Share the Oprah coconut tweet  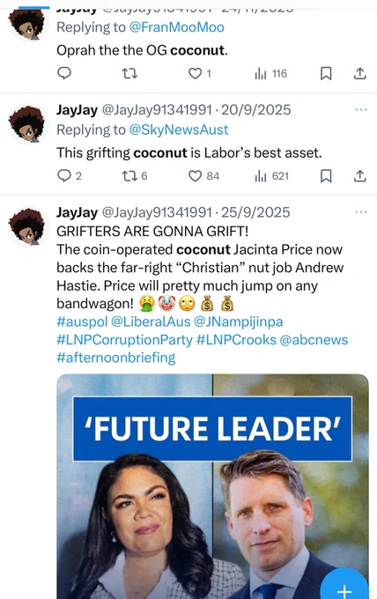[x=359, y=73]
